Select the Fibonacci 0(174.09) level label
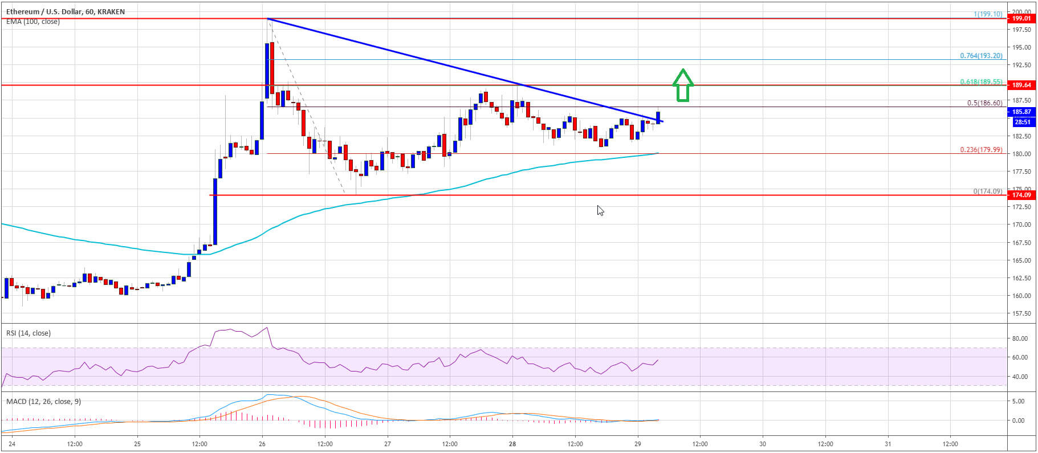This screenshot has width=1038, height=453. point(987,191)
